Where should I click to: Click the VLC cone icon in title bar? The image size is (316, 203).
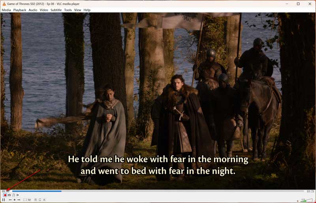(x=4, y=4)
